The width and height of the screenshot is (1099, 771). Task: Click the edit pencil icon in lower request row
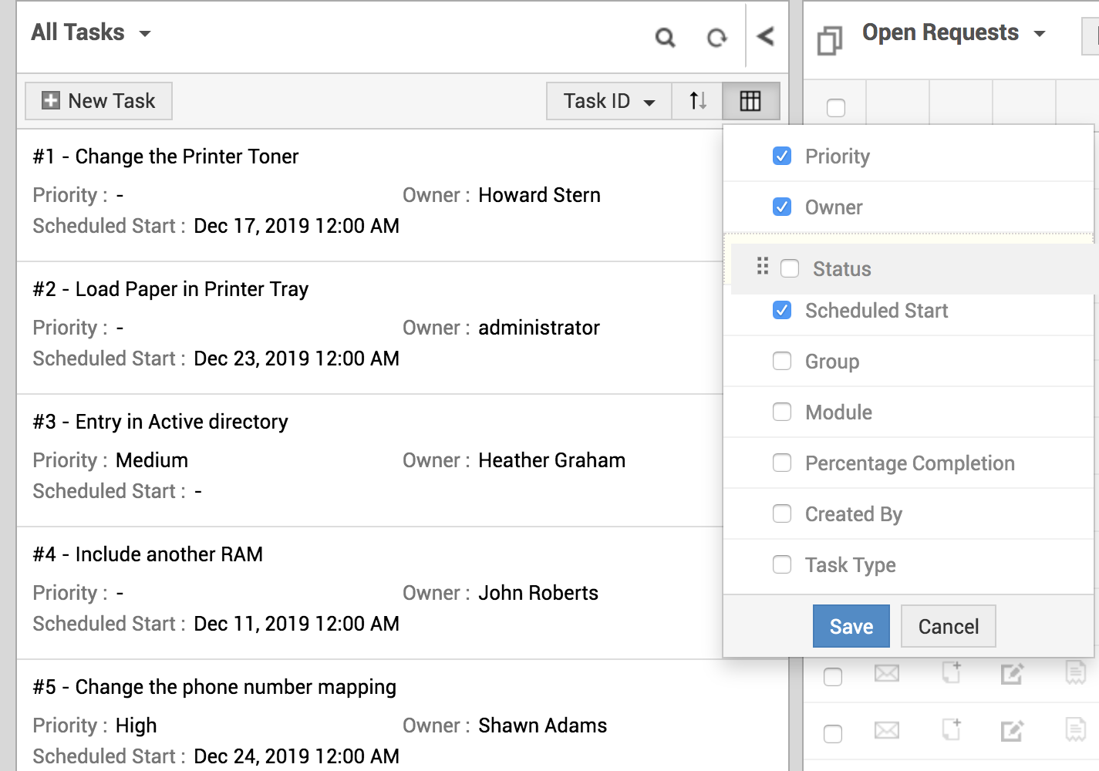tap(1012, 730)
